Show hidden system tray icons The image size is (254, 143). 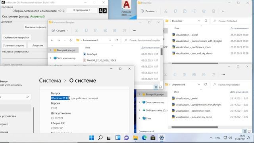pos(211,138)
